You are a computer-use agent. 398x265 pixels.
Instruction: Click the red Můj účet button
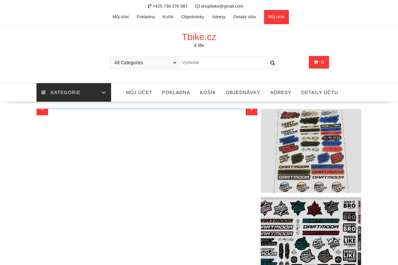[276, 17]
